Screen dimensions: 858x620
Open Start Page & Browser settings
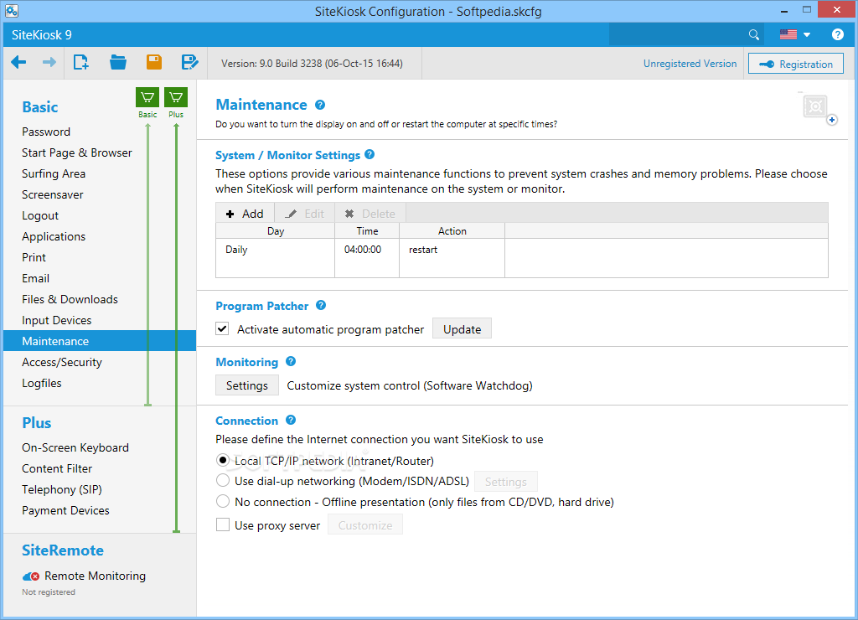(76, 152)
